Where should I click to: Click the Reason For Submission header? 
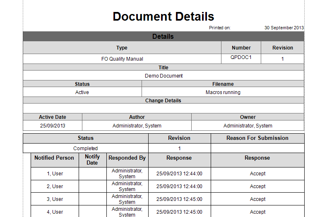click(257, 138)
